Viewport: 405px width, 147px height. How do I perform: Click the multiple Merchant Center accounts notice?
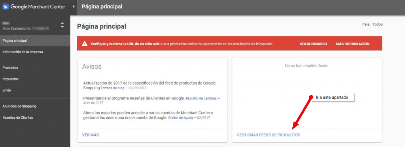pos(148,115)
